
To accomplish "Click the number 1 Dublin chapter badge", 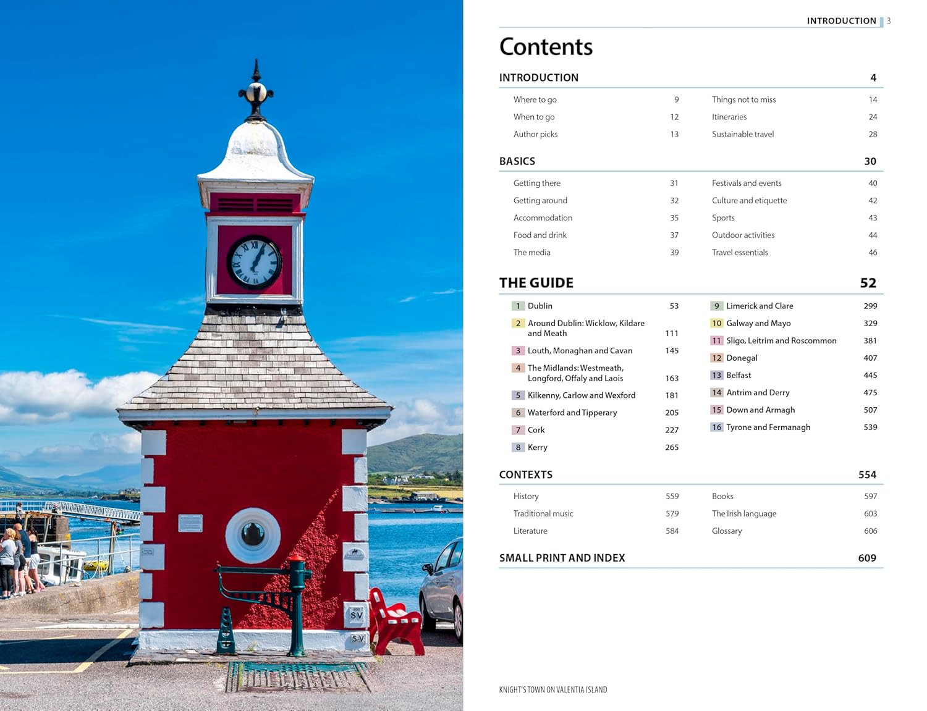I will click(518, 306).
